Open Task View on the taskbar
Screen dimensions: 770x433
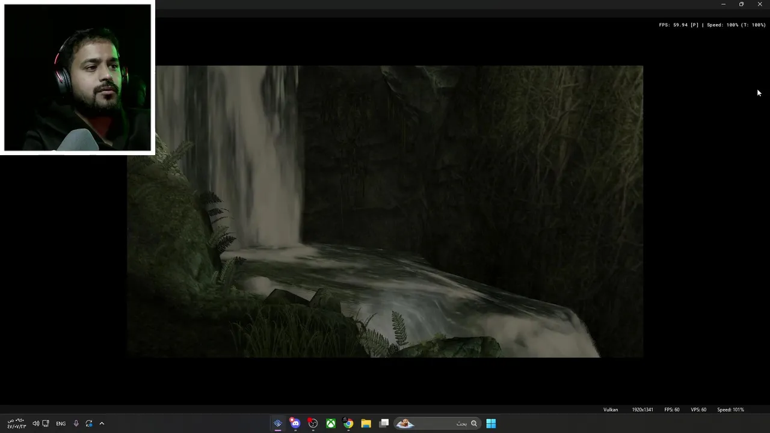[384, 423]
